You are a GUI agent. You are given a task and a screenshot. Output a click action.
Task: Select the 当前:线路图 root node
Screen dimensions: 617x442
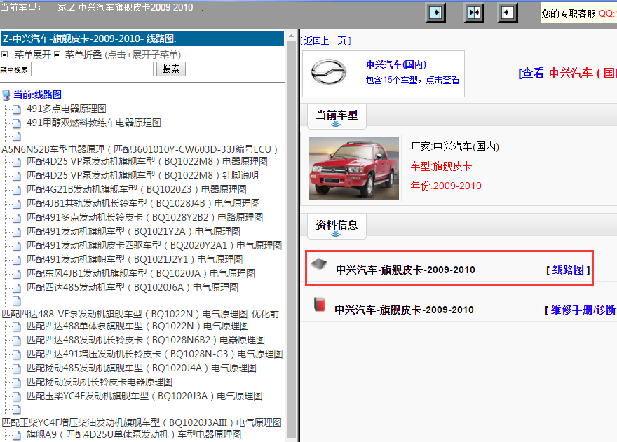pos(37,95)
